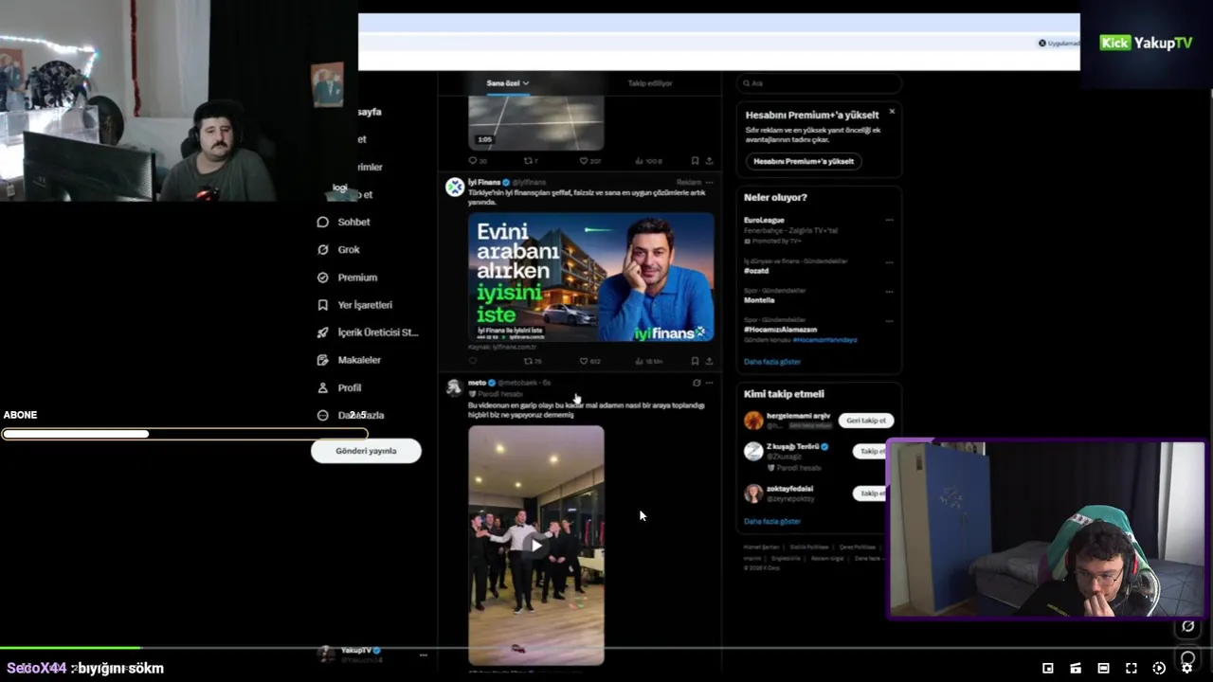Bookmark the İyi Finans ad post

695,361
